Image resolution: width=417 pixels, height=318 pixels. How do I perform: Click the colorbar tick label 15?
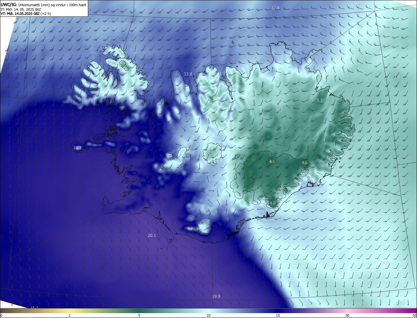click(278, 315)
